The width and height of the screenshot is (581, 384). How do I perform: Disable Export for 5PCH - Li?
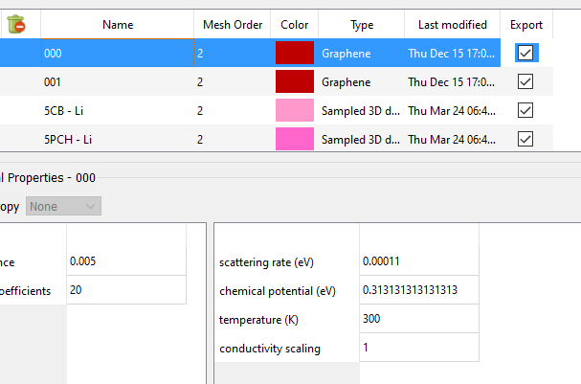525,140
